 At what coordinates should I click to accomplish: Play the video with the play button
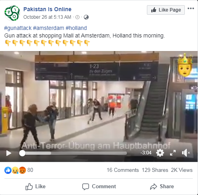9,153
